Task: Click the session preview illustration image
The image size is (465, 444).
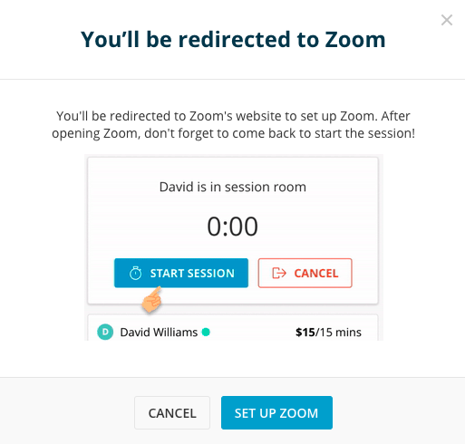Action: pyautogui.click(x=234, y=247)
